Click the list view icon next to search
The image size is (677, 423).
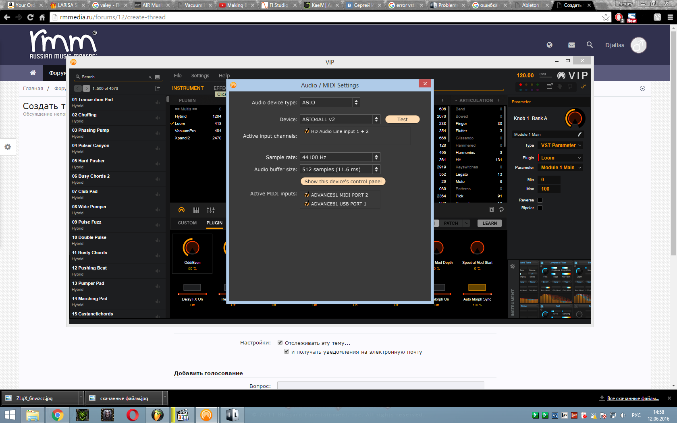158,77
